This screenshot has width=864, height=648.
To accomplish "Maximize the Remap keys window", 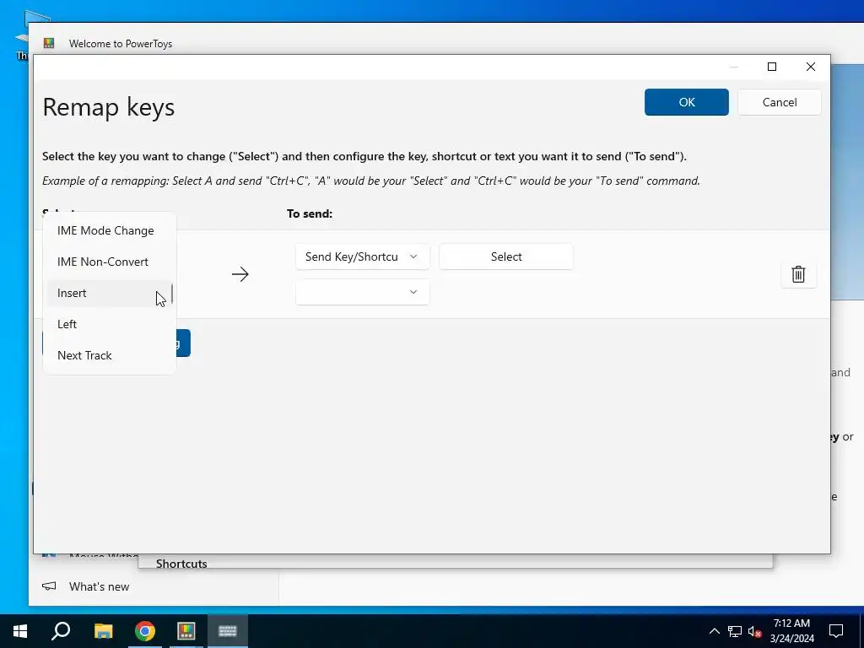I will 772,67.
